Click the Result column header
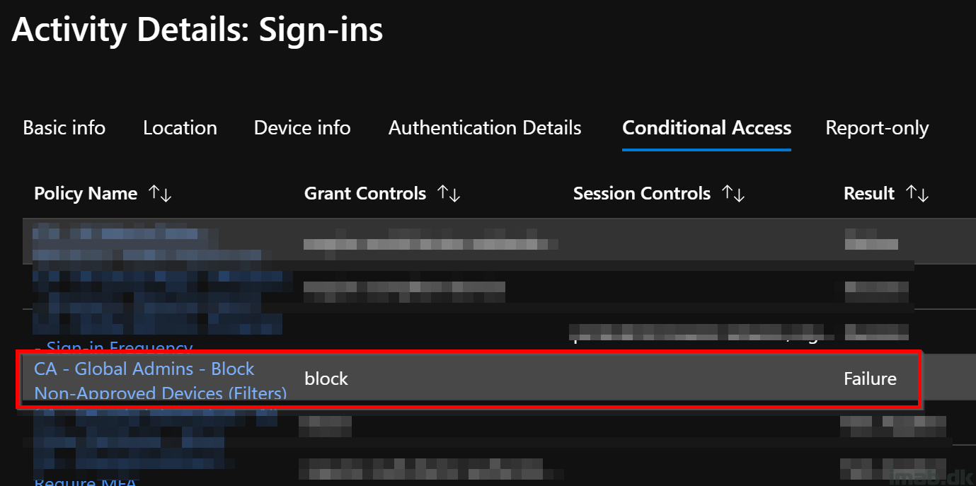976x486 pixels. (x=869, y=194)
